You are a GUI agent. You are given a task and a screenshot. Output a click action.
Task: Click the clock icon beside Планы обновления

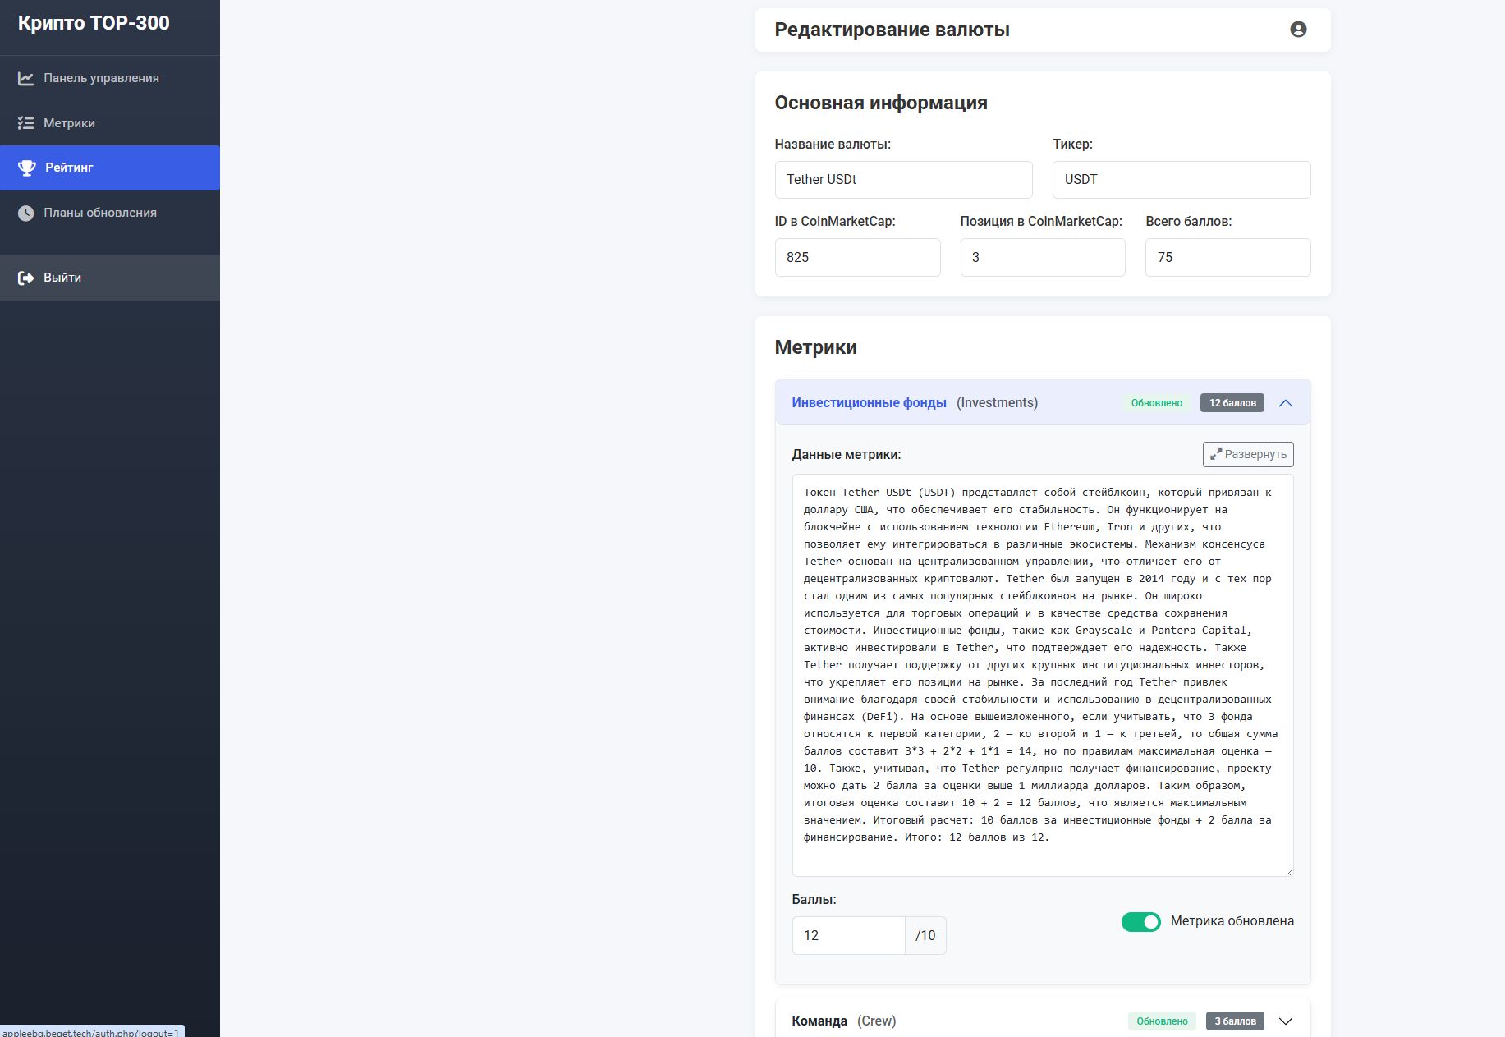(x=26, y=213)
